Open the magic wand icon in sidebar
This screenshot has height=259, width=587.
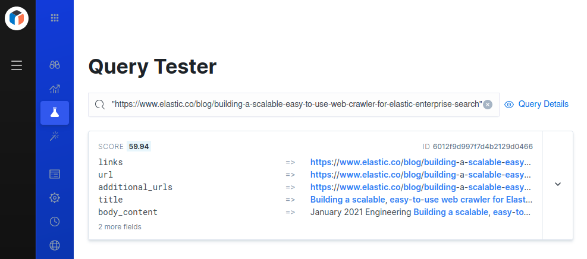tap(55, 137)
